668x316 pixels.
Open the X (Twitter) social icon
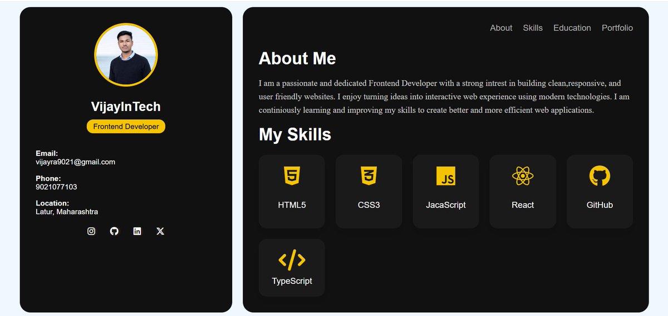click(160, 231)
